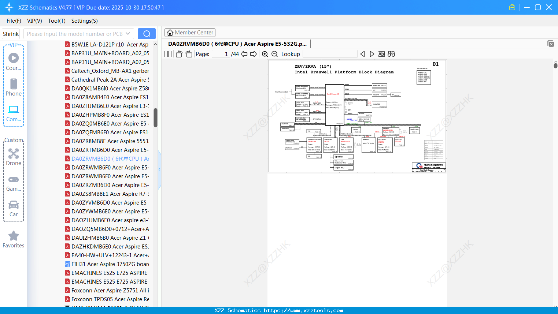Open the Drone category
The width and height of the screenshot is (558, 314).
point(14,157)
